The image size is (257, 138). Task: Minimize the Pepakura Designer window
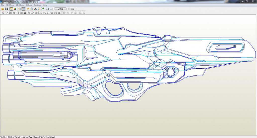click(x=243, y=1)
